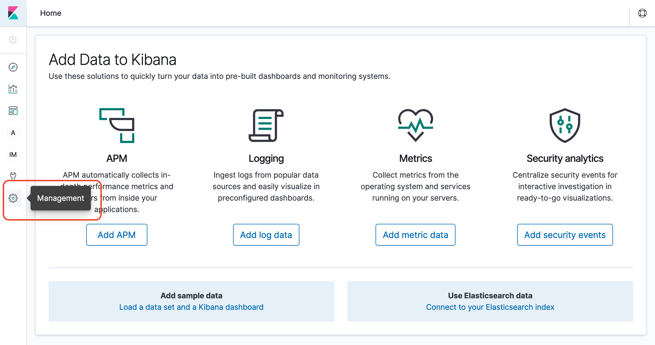Click 'Add sample data' heading

click(191, 296)
